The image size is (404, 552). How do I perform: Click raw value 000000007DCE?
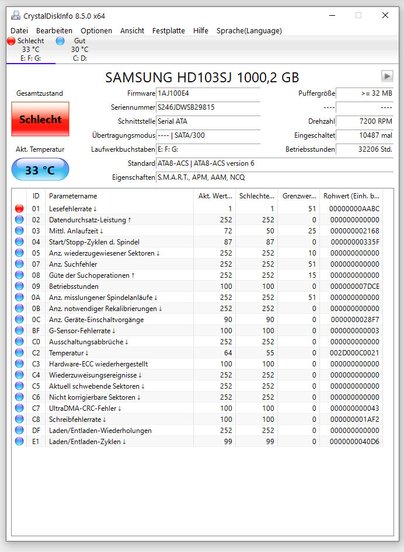coord(355,286)
